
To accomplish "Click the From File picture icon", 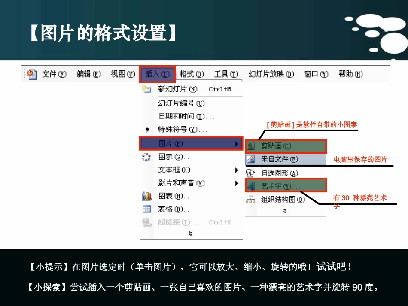I will [250, 159].
